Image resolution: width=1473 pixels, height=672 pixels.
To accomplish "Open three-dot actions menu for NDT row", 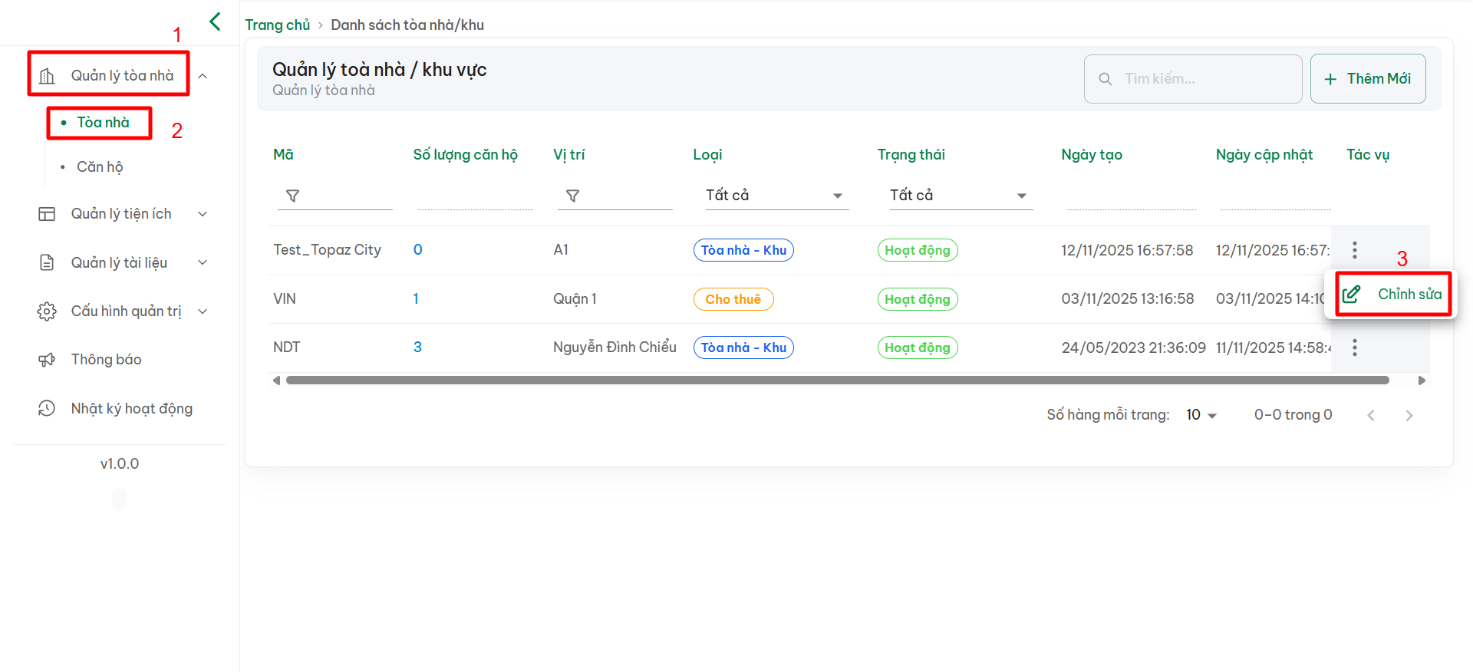I will click(x=1354, y=348).
